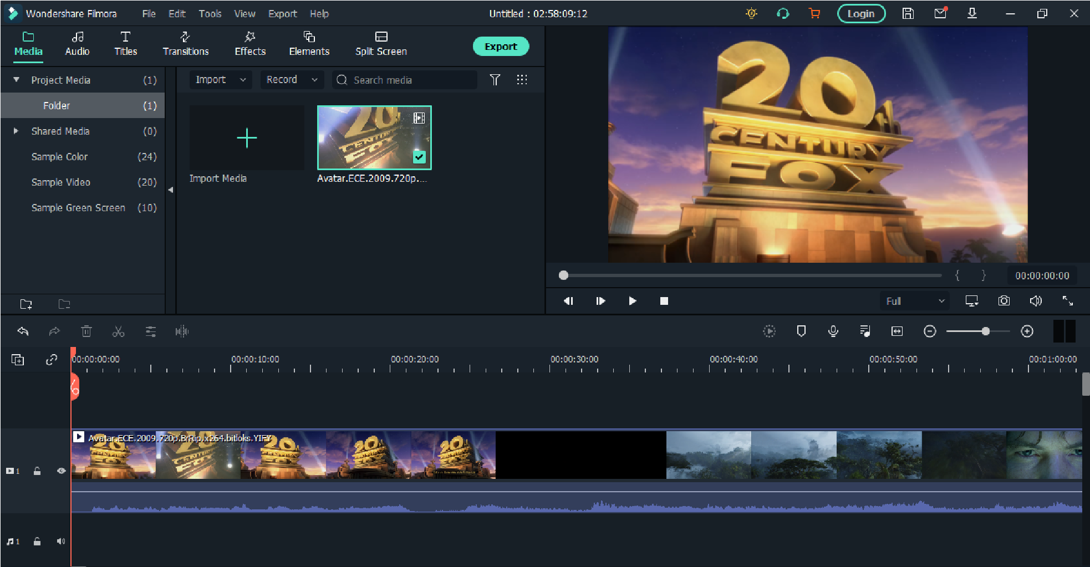Open the audio waveform beat tool
Screen dimensions: 1090x567
(x=182, y=331)
